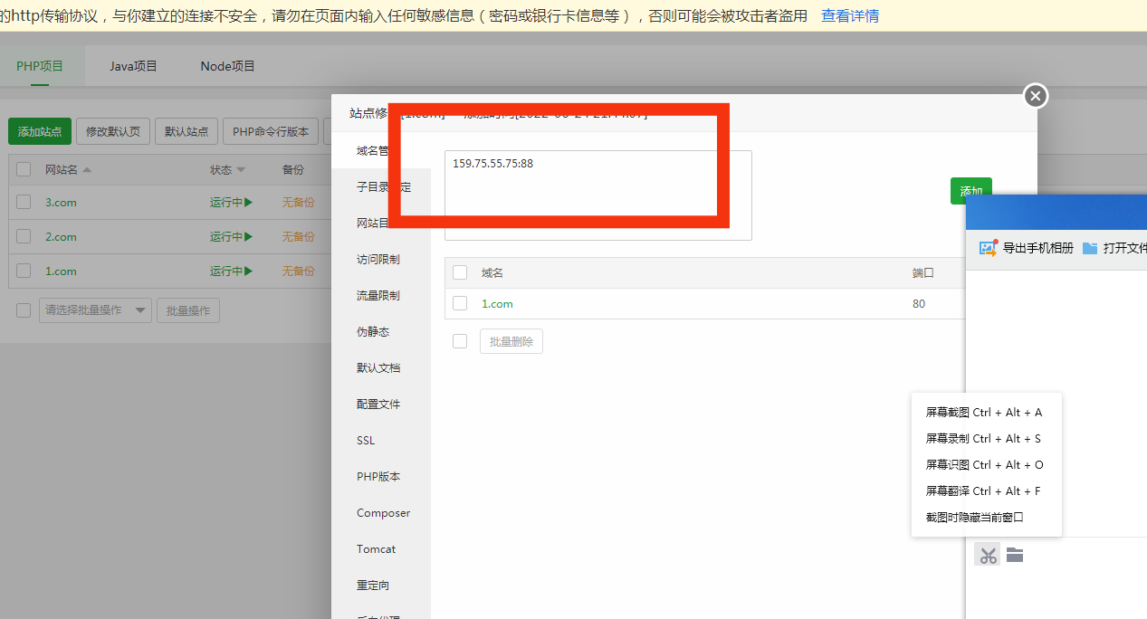
Task: Open the 查看详情 link in the warning banner
Action: pos(849,15)
